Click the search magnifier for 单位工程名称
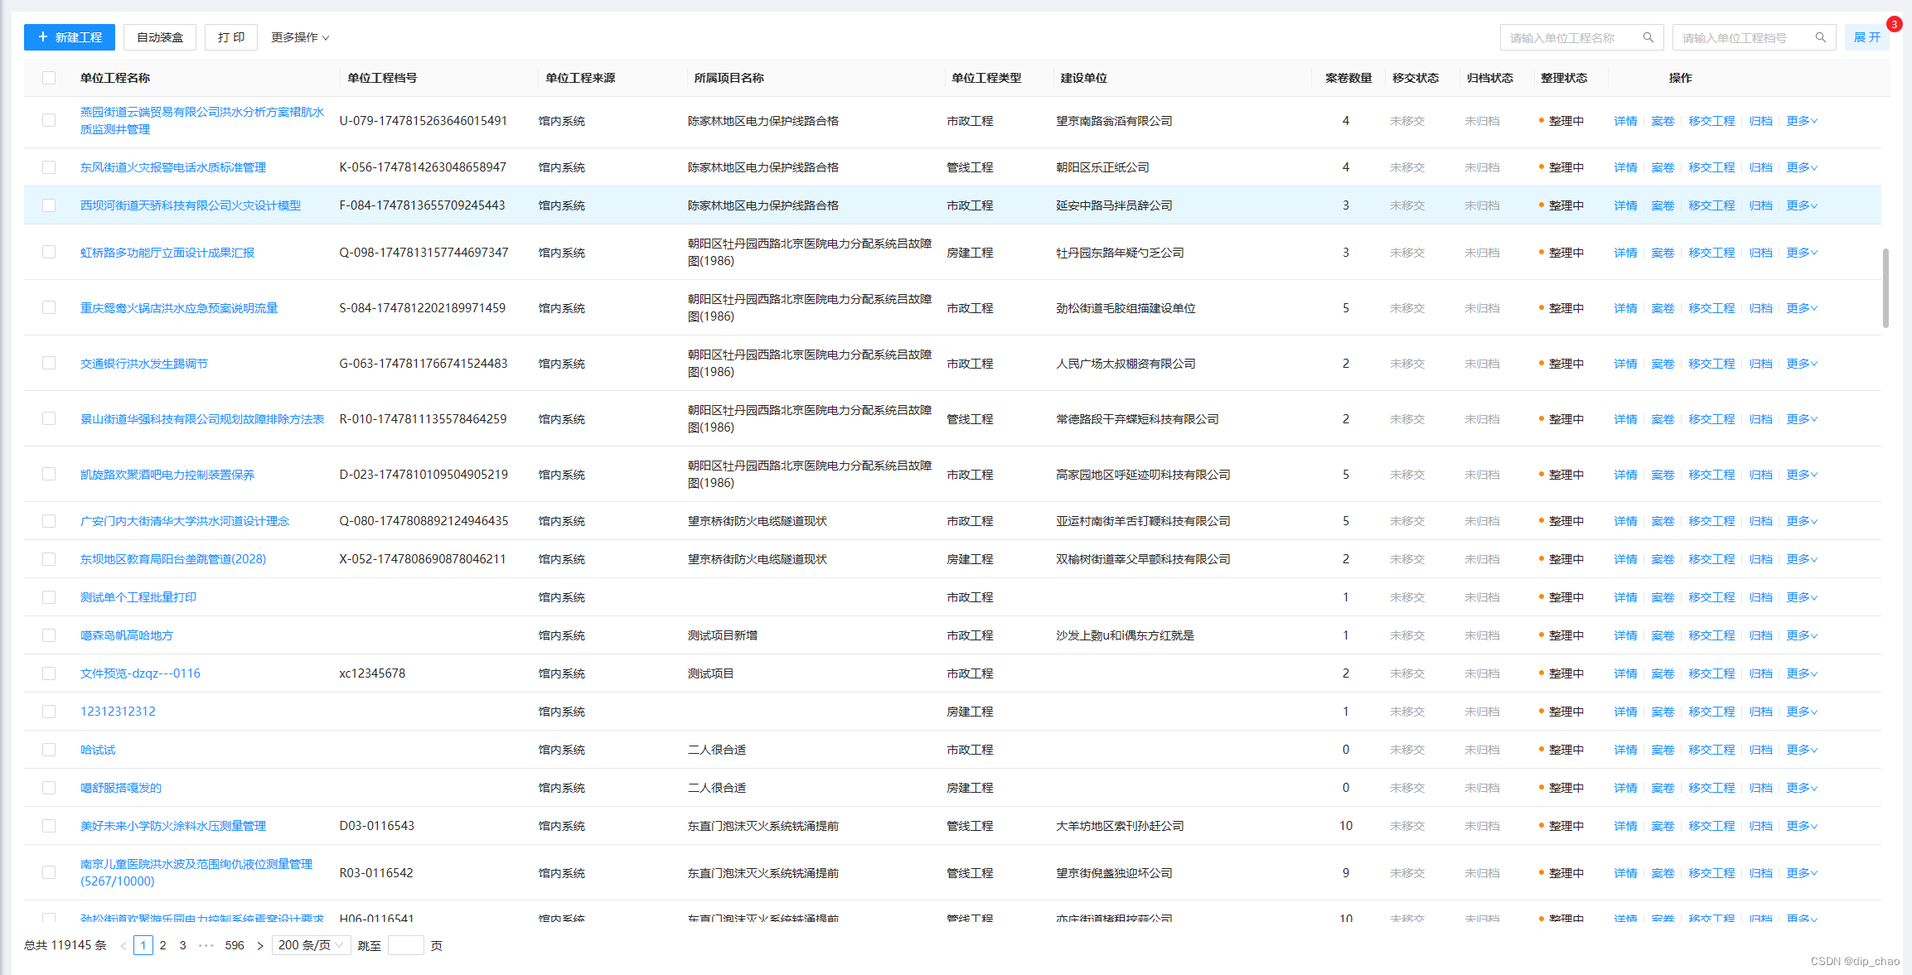This screenshot has height=975, width=1912. pyautogui.click(x=1648, y=36)
